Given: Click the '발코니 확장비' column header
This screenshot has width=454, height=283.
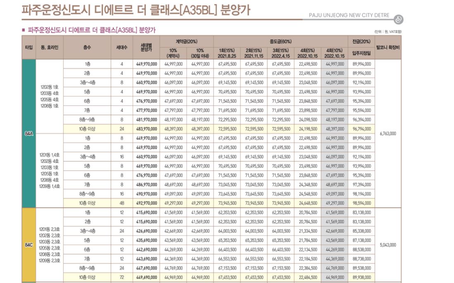Looking at the screenshot, I should tap(388, 47).
